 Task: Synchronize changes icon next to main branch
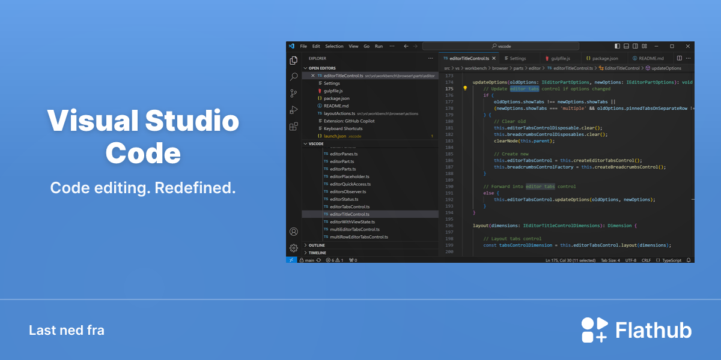point(319,260)
